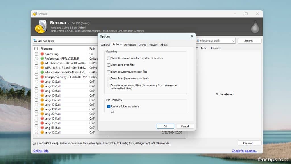Open the Check for updates link
The image size is (291, 164).
point(245,151)
